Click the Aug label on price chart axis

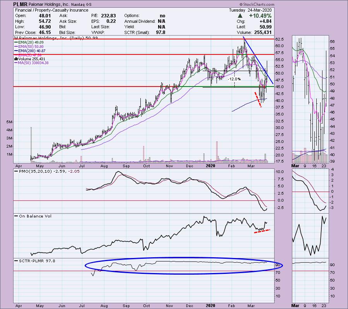click(x=104, y=166)
